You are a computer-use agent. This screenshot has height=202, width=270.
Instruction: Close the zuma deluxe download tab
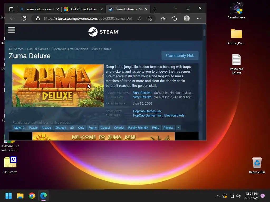58,9
